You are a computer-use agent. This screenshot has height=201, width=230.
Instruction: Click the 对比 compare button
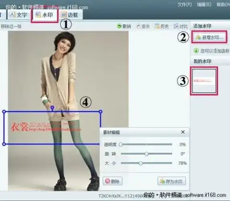point(181,26)
